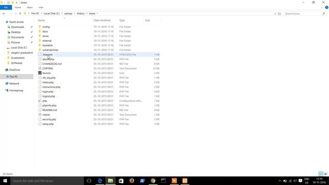Open the Windows Start menu
Screen dimensions: 329x185
coord(5,180)
